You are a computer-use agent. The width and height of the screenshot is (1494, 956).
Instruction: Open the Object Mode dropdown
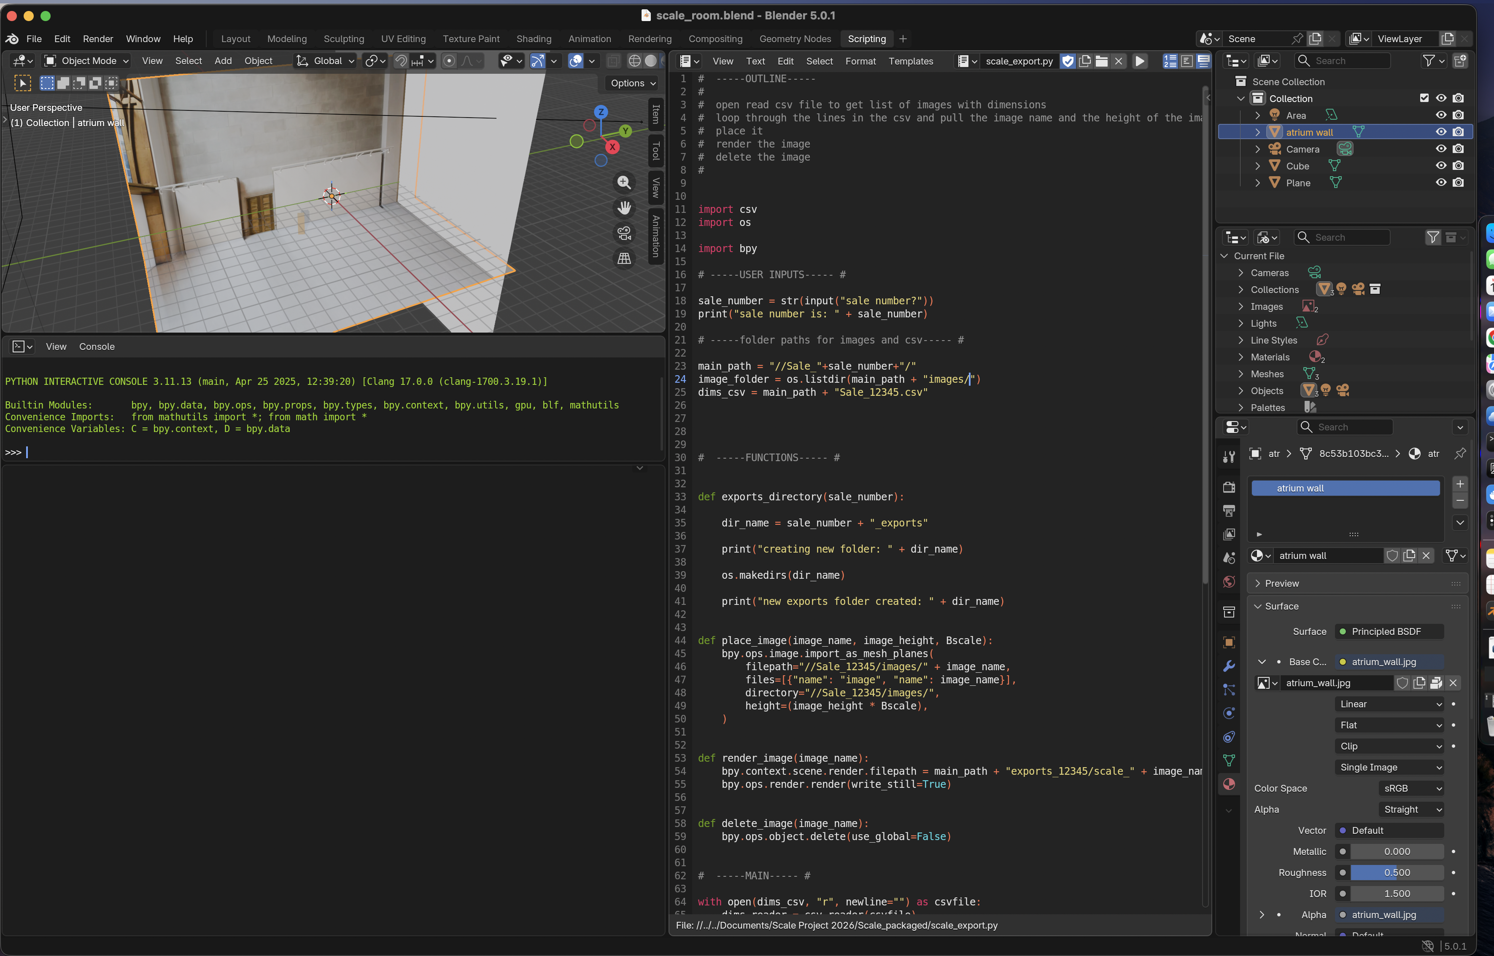87,61
